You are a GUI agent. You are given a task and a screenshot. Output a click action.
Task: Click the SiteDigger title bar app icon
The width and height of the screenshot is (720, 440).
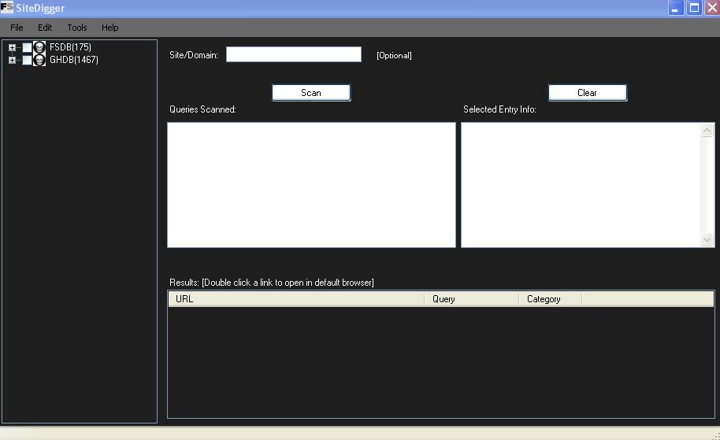(x=7, y=8)
